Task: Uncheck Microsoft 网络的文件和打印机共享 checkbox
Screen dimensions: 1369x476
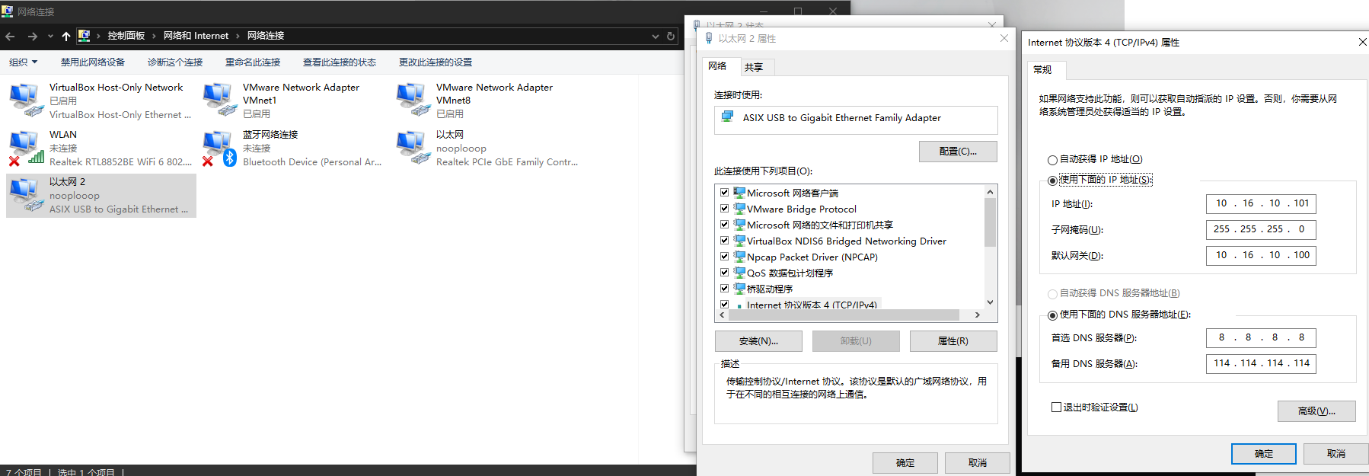Action: tap(725, 225)
